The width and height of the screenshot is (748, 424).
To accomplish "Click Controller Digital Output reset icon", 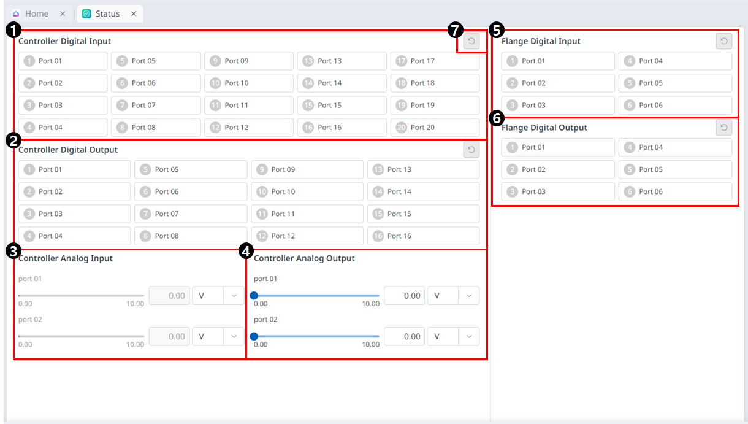I will pyautogui.click(x=471, y=150).
